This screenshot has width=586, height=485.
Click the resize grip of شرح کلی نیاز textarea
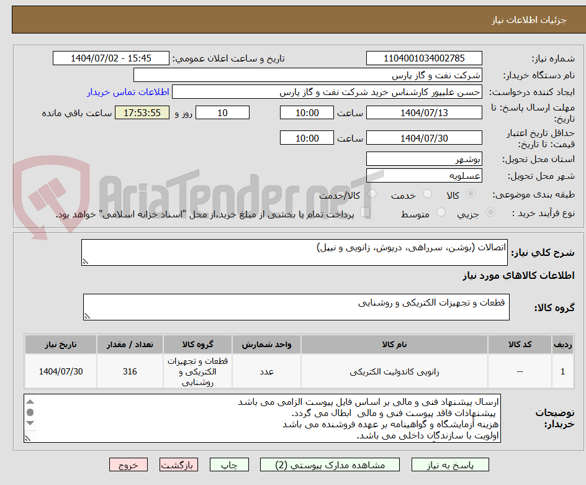coord(86,261)
